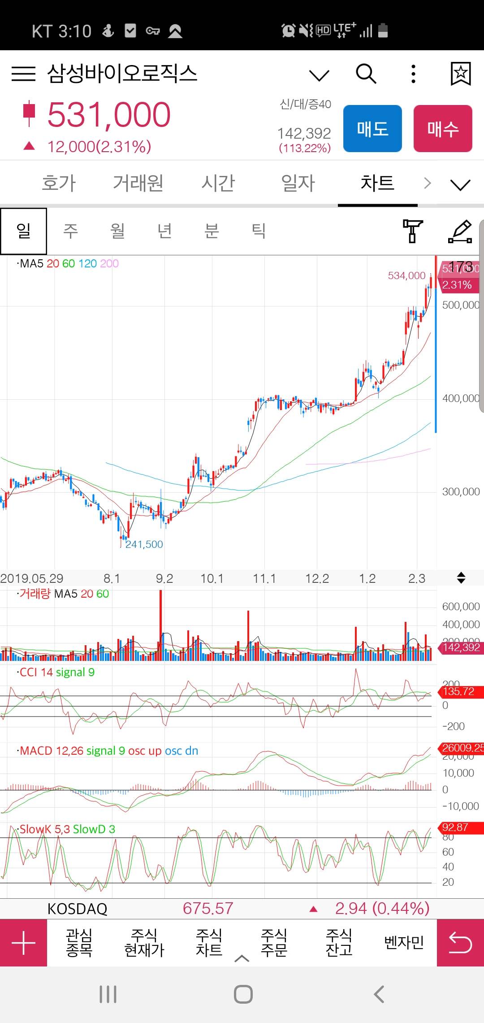Open the three-dot more options menu

pyautogui.click(x=413, y=74)
